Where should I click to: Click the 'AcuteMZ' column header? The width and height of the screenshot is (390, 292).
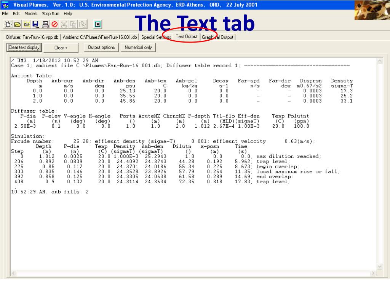[149, 116]
